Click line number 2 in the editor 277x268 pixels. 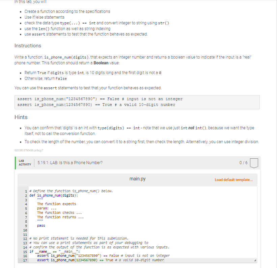click(26, 195)
